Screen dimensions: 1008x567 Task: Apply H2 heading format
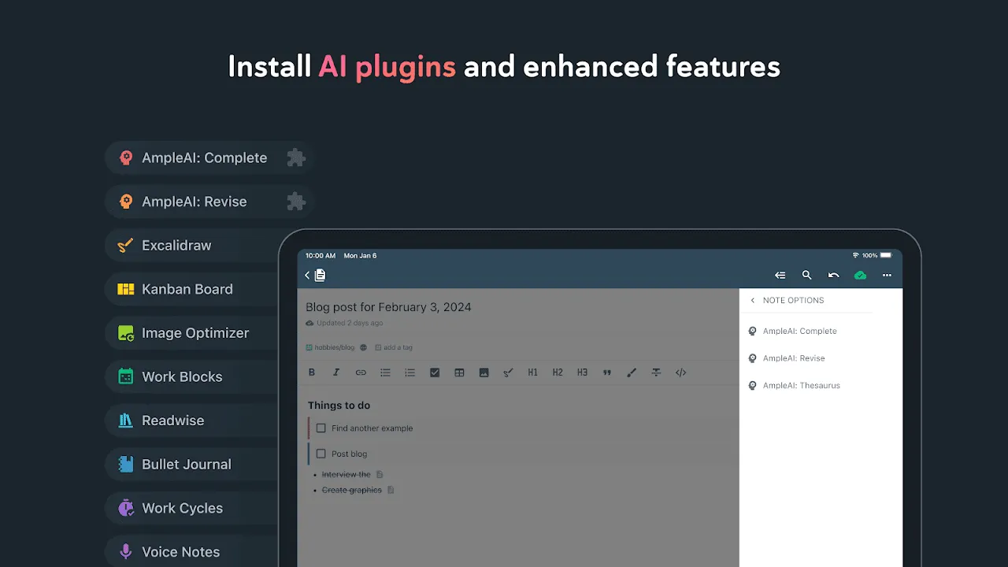(558, 372)
